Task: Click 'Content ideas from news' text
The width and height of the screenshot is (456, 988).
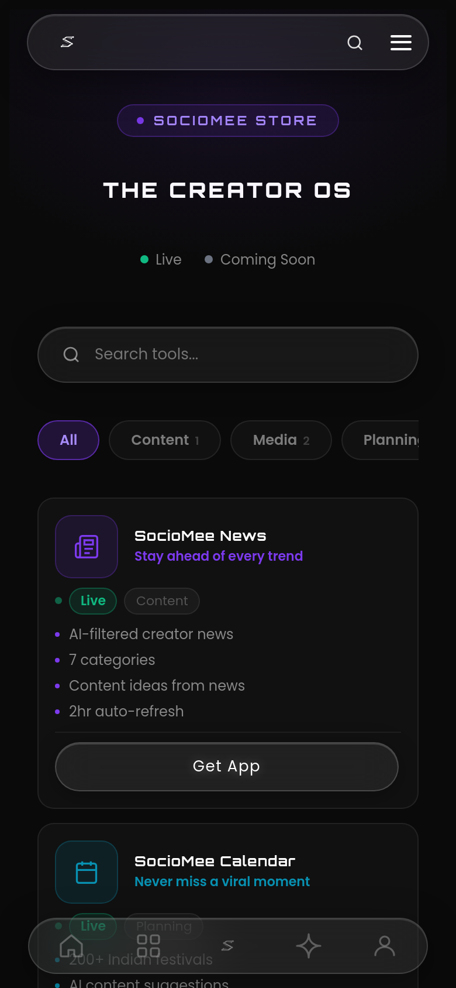Action: click(x=157, y=686)
